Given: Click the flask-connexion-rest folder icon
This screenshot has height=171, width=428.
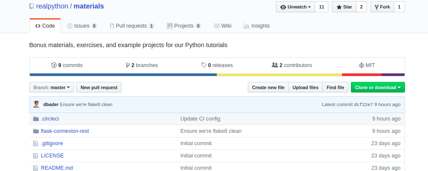Looking at the screenshot, I should [x=36, y=131].
